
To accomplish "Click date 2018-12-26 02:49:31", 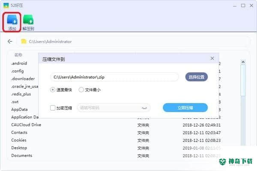I will tap(202, 125).
